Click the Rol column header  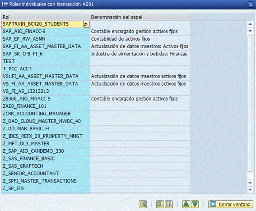tap(46, 17)
